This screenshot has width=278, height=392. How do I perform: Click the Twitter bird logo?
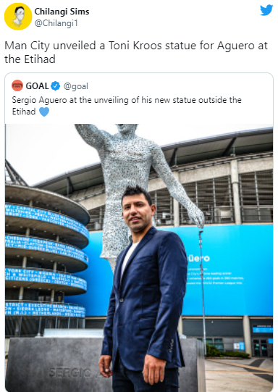[x=266, y=10]
